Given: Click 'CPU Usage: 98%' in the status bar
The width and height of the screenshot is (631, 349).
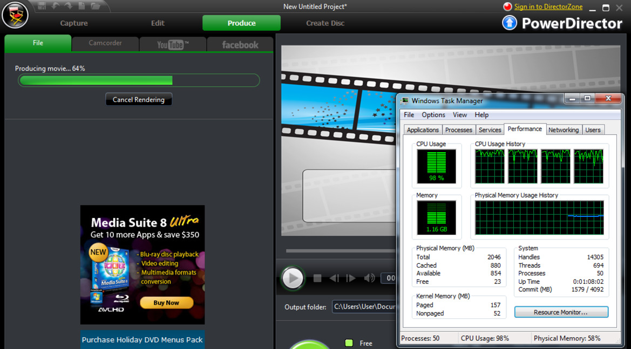Looking at the screenshot, I should [x=485, y=338].
